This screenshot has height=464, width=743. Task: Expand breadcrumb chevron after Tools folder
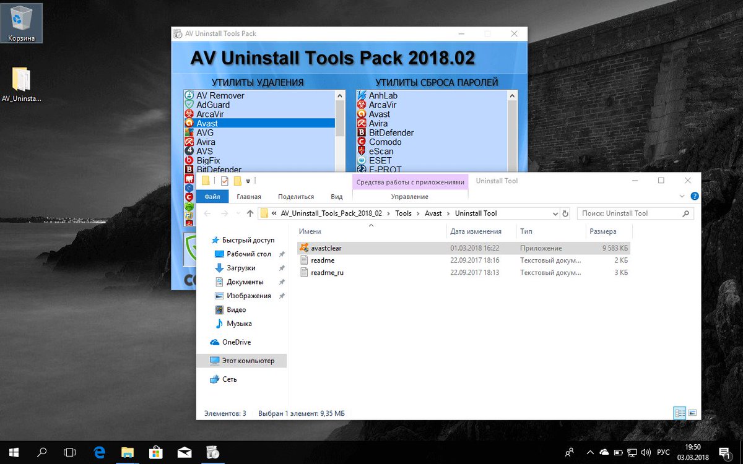tap(419, 213)
